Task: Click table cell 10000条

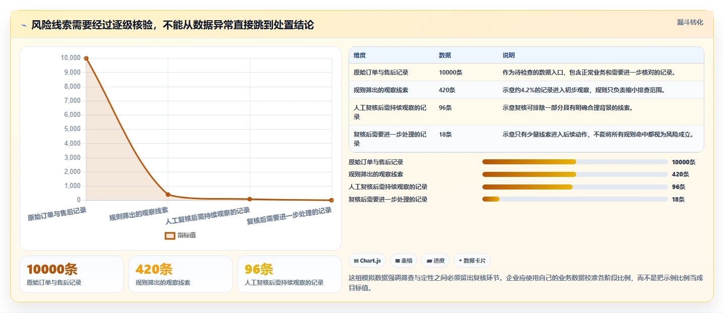Action: 451,73
